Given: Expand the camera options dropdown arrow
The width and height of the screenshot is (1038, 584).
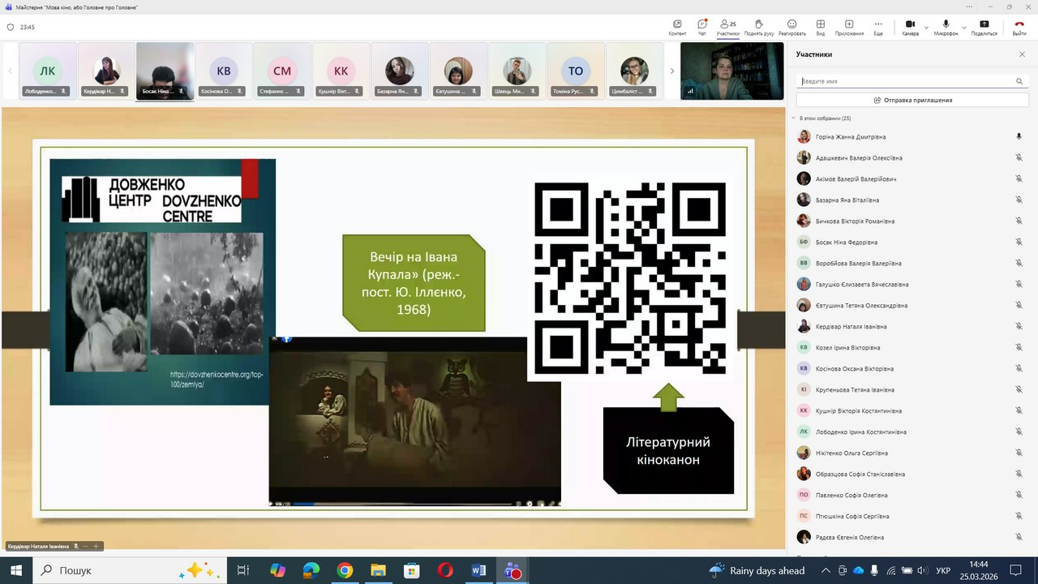Looking at the screenshot, I should click(926, 27).
